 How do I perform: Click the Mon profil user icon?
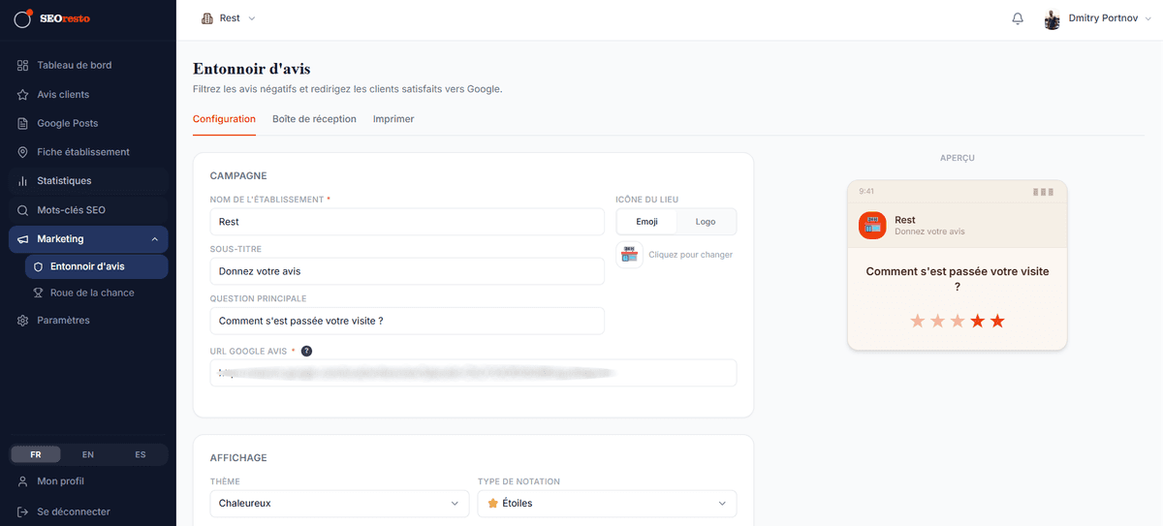pyautogui.click(x=22, y=481)
